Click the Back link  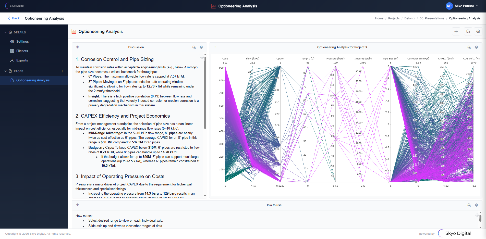[14, 18]
